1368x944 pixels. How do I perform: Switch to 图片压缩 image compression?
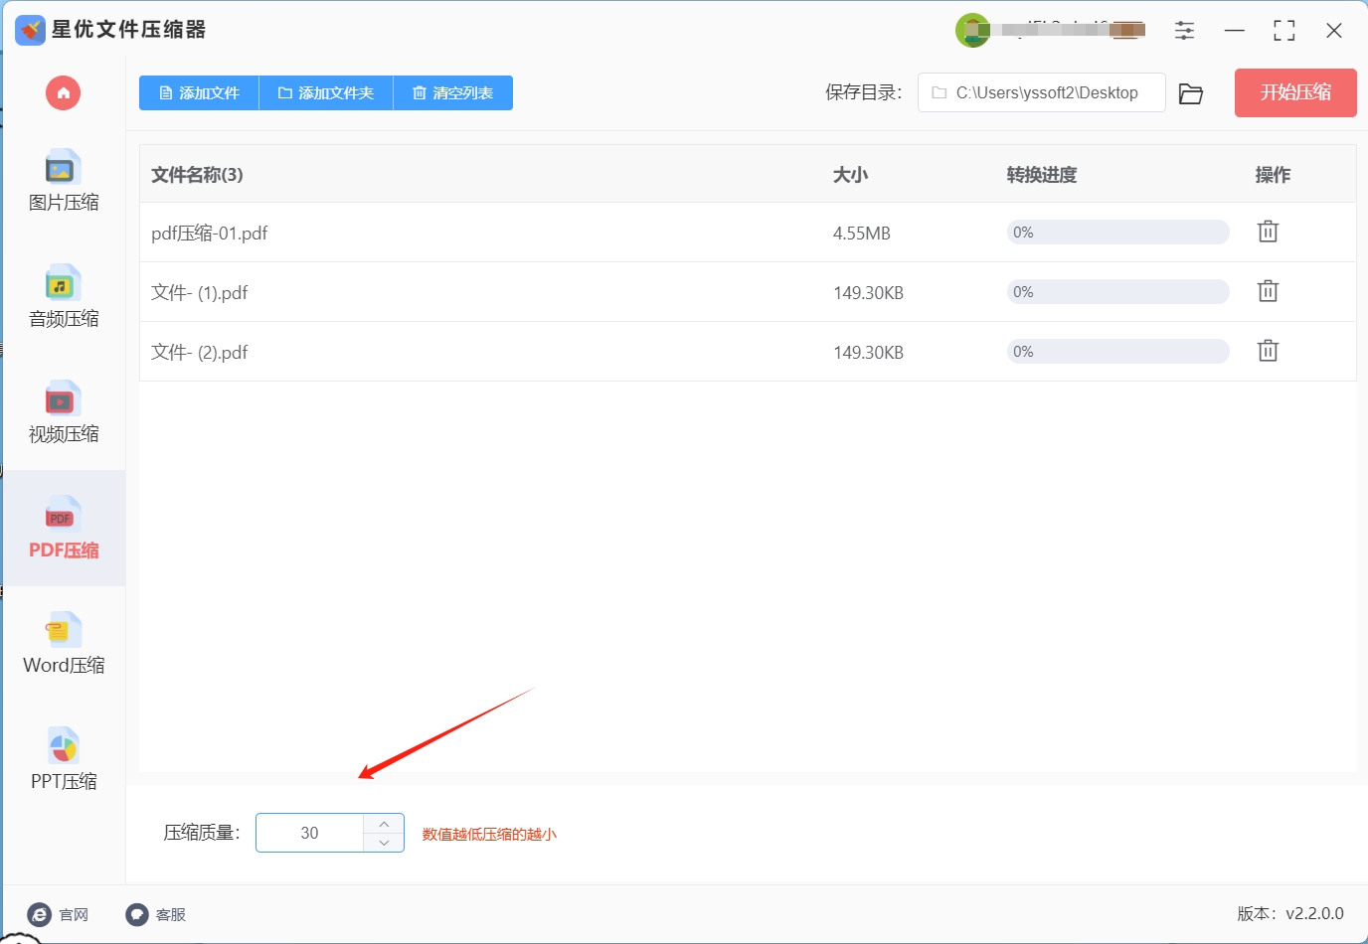(x=64, y=180)
